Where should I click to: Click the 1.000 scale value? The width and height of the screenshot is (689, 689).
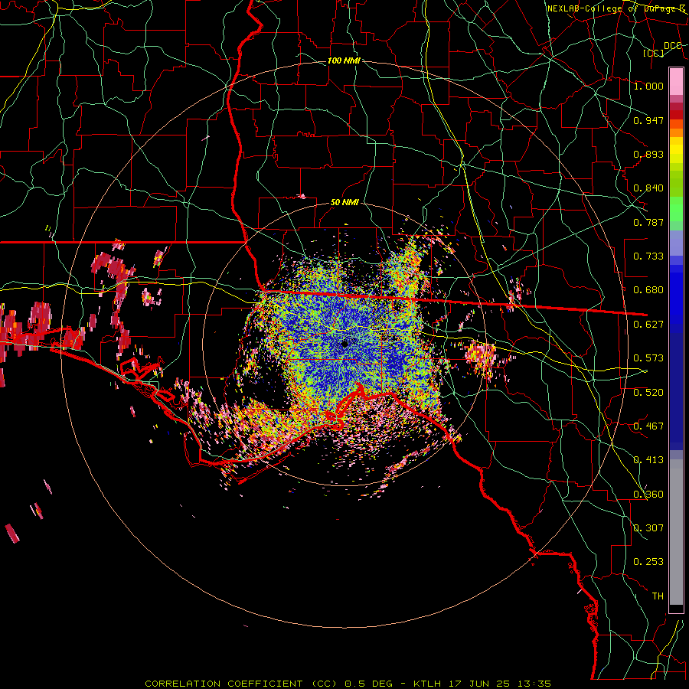point(648,86)
